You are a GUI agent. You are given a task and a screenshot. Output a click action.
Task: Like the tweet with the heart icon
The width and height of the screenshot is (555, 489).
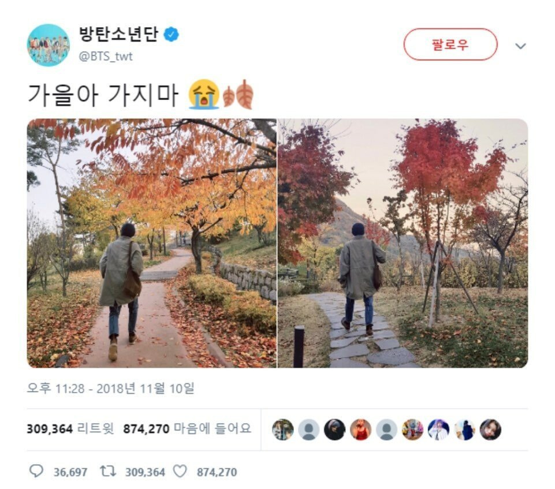point(180,471)
